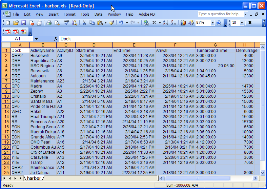
Task: Click the Cut scissors icon
Action: tap(84, 23)
